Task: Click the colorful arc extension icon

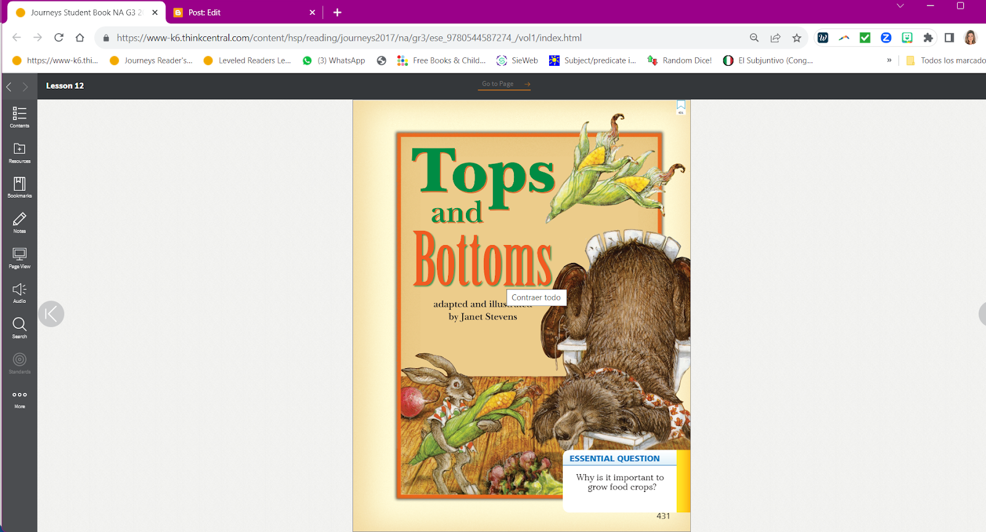Action: coord(844,38)
